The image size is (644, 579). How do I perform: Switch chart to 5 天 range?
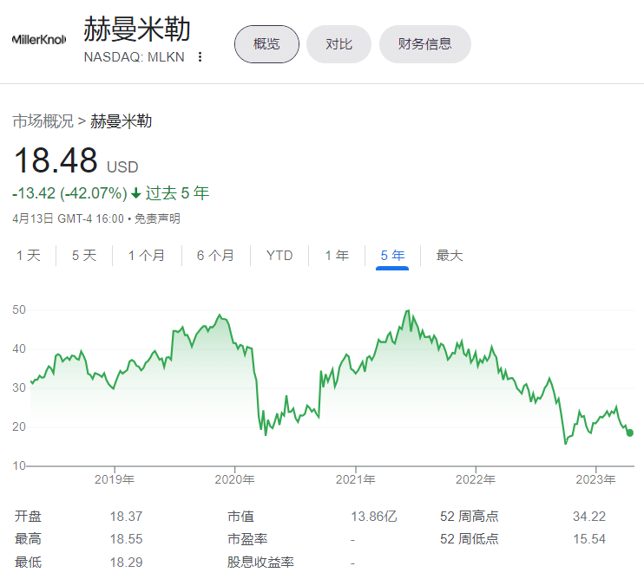coord(84,256)
